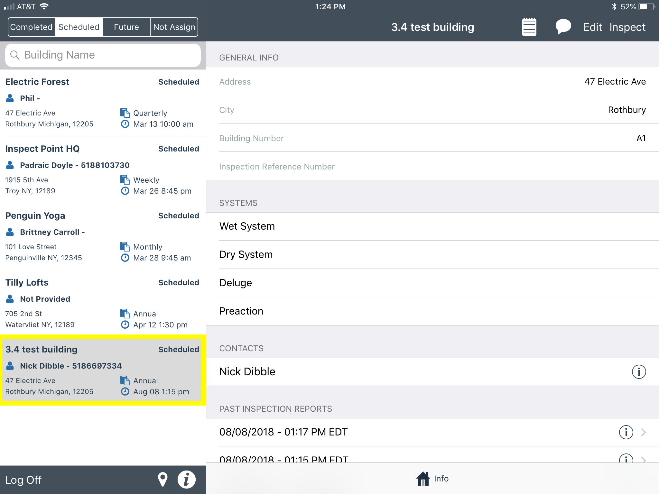Screen dimensions: 659x494
Task: Open the inspection notes icon in top bar
Action: tap(529, 27)
